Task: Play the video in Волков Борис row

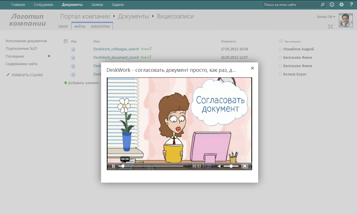Action: [x=73, y=75]
